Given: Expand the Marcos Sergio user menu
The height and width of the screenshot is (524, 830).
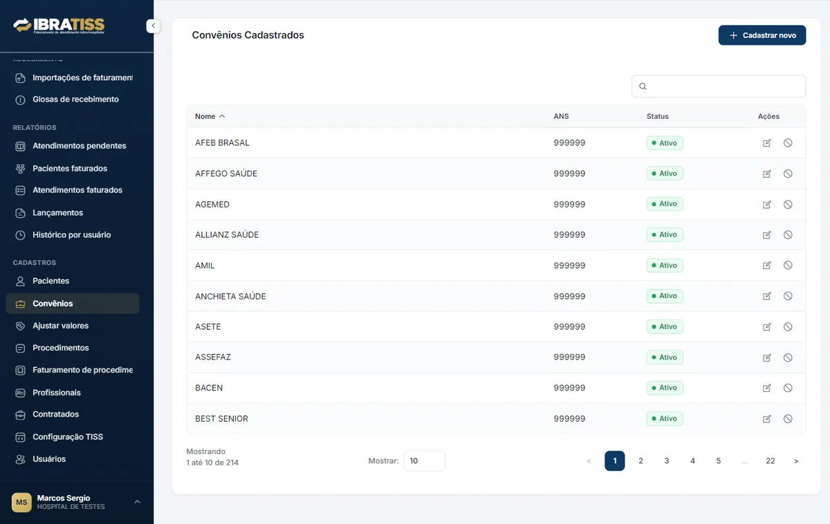Looking at the screenshot, I should [137, 502].
